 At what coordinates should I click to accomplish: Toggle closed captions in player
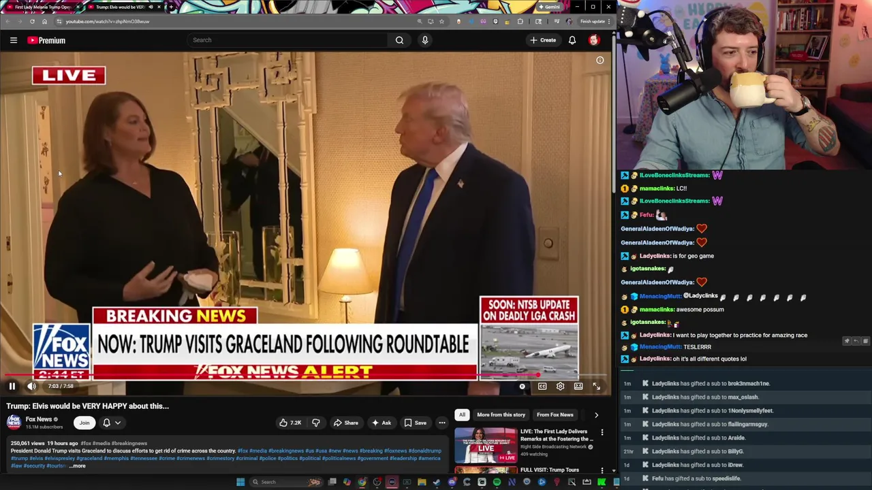[x=542, y=386]
